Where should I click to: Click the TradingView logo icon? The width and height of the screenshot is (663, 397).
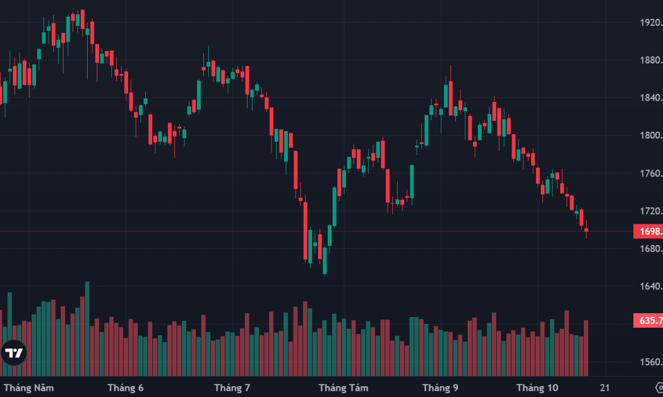pyautogui.click(x=13, y=353)
